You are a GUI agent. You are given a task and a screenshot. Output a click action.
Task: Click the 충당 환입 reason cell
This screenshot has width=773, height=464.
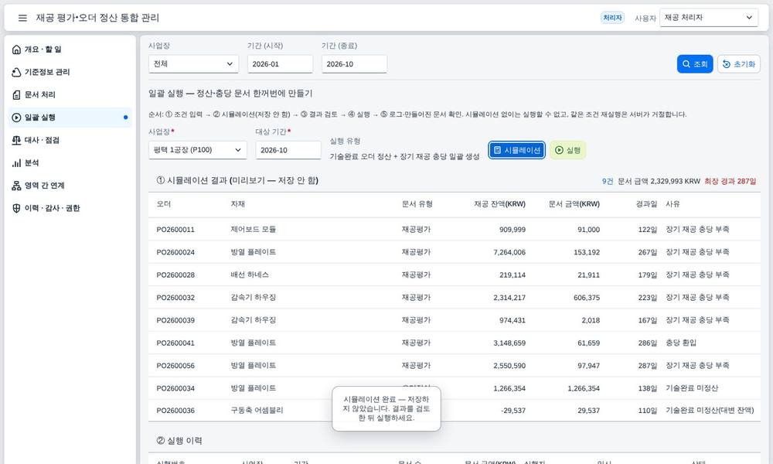point(681,343)
